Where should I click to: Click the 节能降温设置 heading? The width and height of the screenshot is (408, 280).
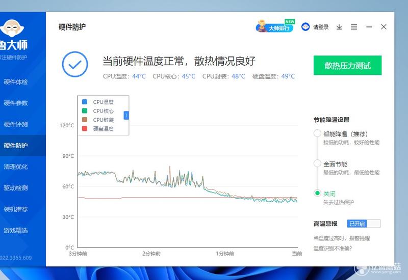pyautogui.click(x=331, y=120)
